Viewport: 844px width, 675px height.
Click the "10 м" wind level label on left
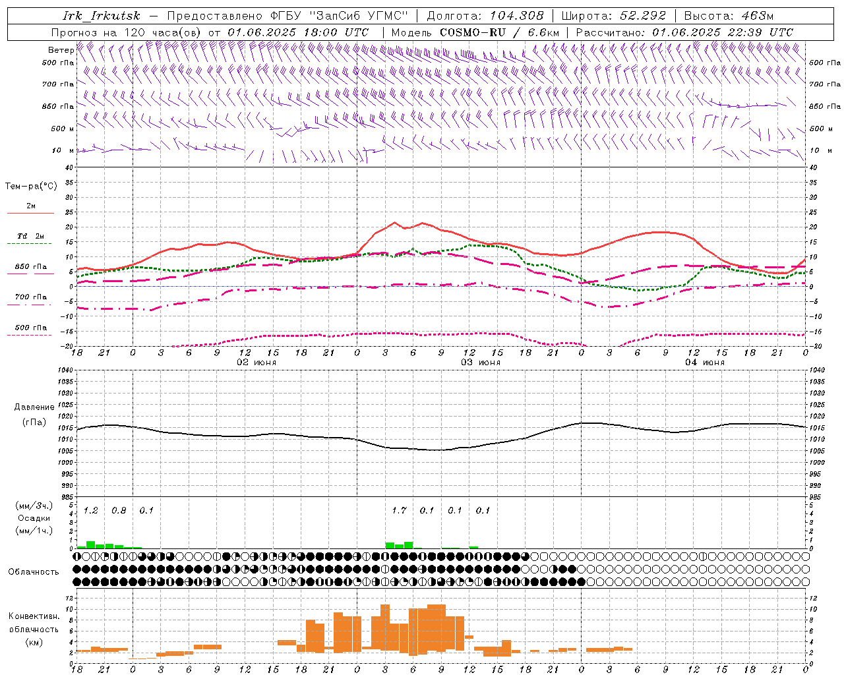tap(63, 150)
